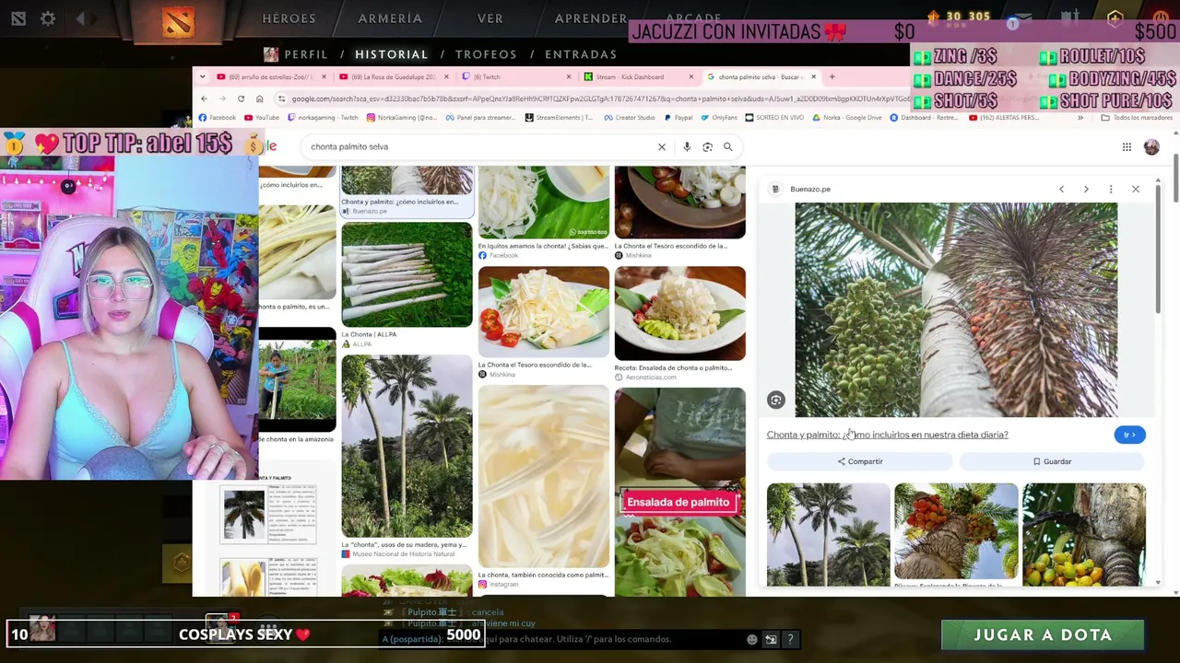Click the blue Ir visit button

[x=1129, y=435]
